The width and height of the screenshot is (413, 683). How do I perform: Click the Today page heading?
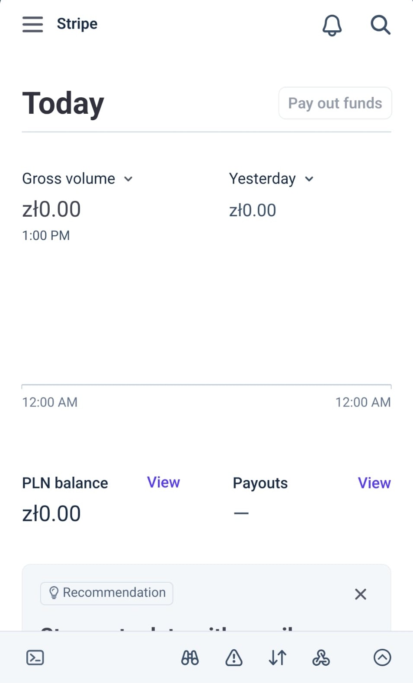pyautogui.click(x=63, y=103)
